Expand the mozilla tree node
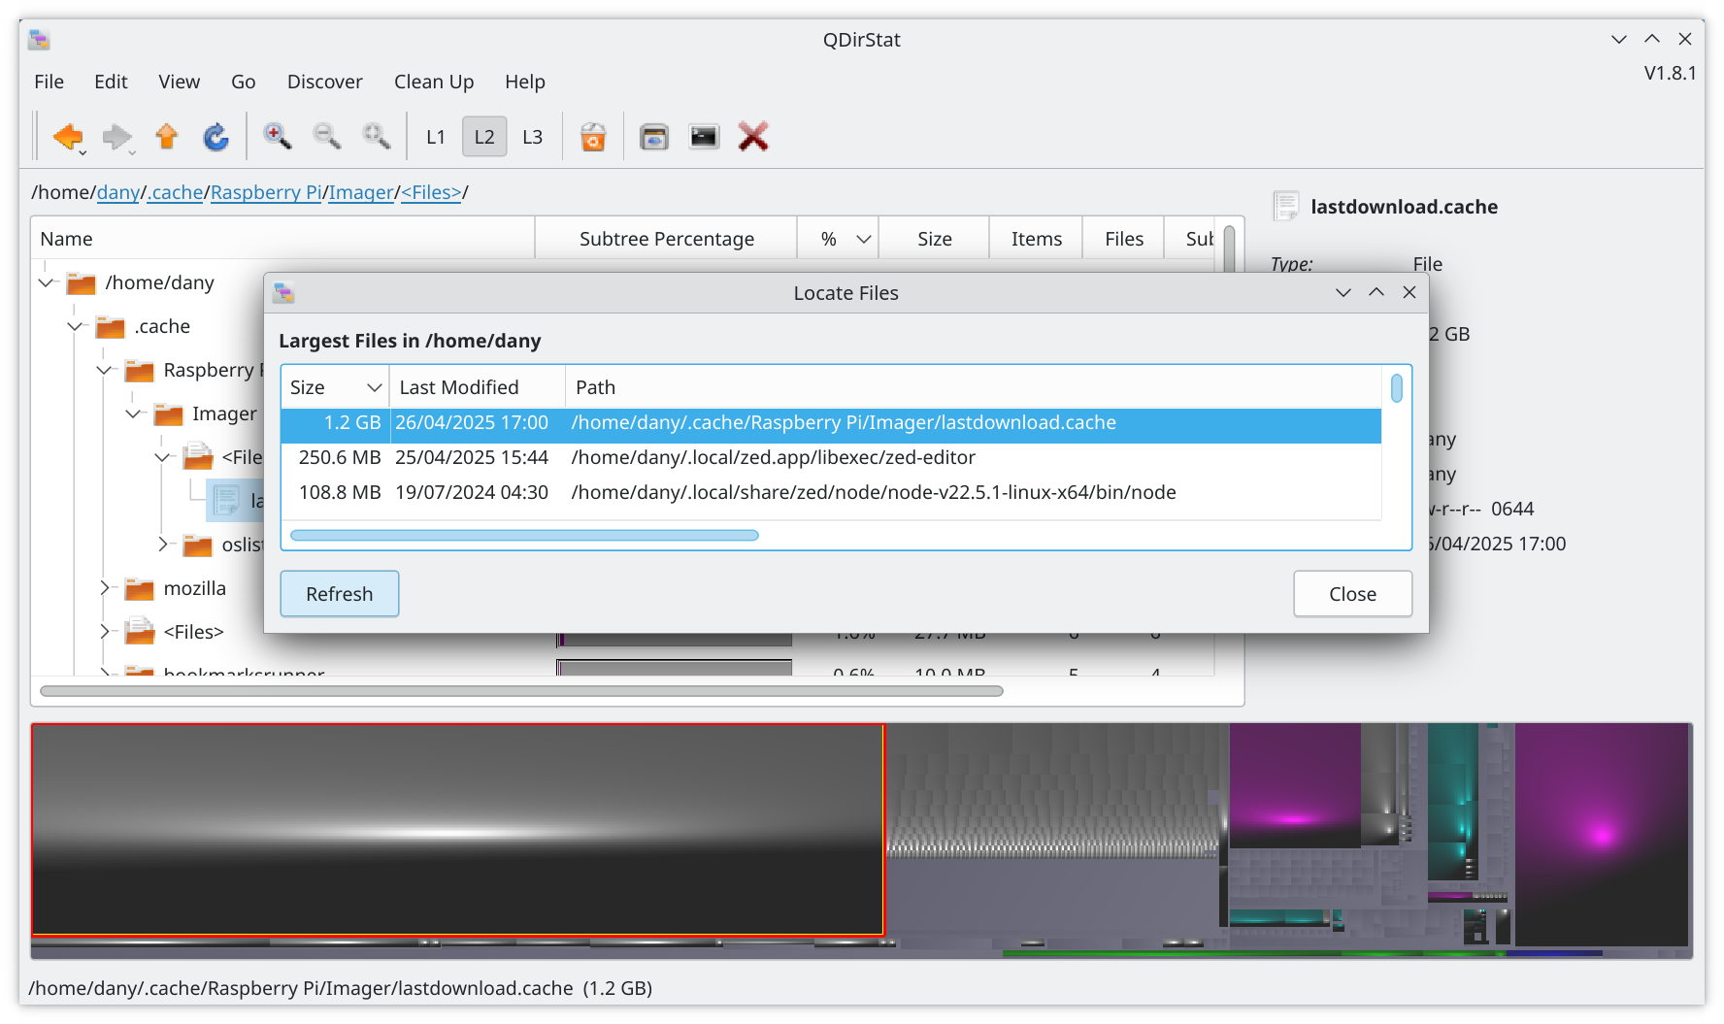Screen dimensions: 1724x1024 [x=105, y=588]
